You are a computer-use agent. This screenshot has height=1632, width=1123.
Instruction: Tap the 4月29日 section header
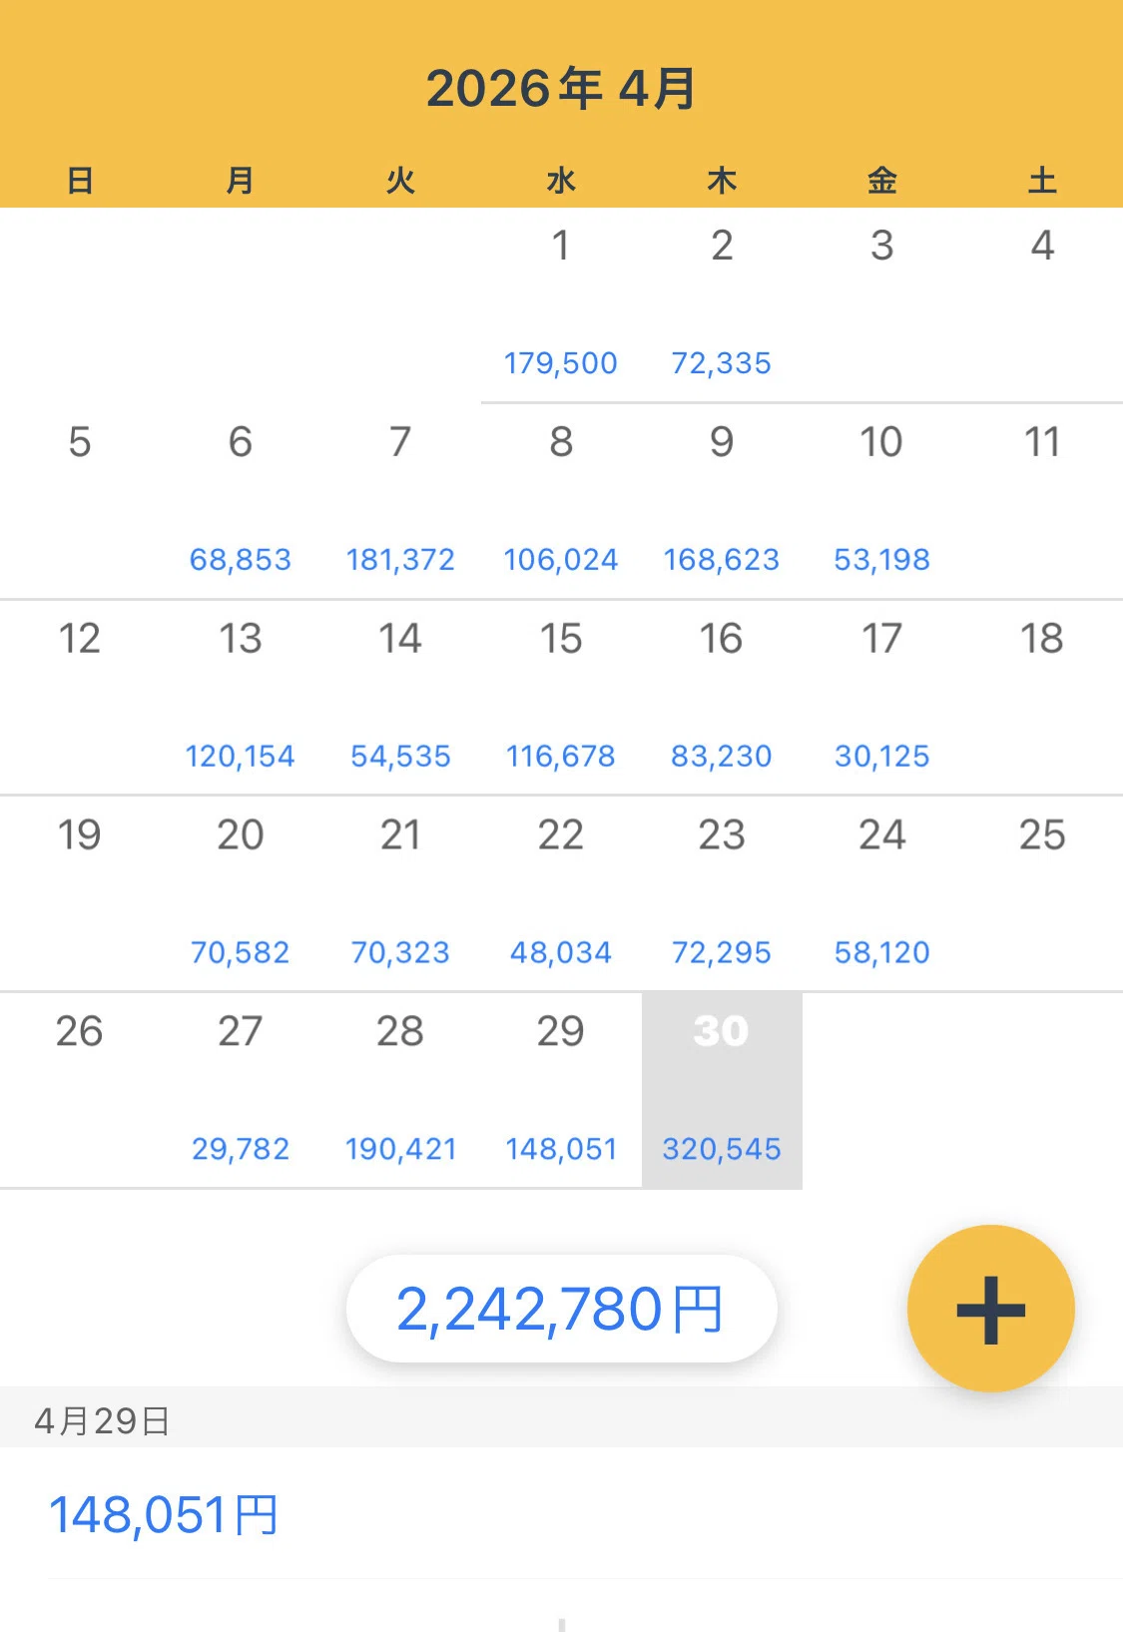point(561,1419)
